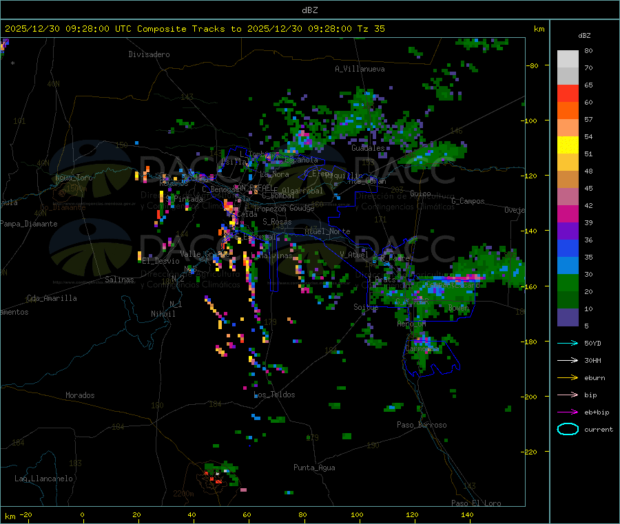620x524 pixels.
Task: Pick the light blue 35-30 dBZ swatch
Action: pos(568,265)
